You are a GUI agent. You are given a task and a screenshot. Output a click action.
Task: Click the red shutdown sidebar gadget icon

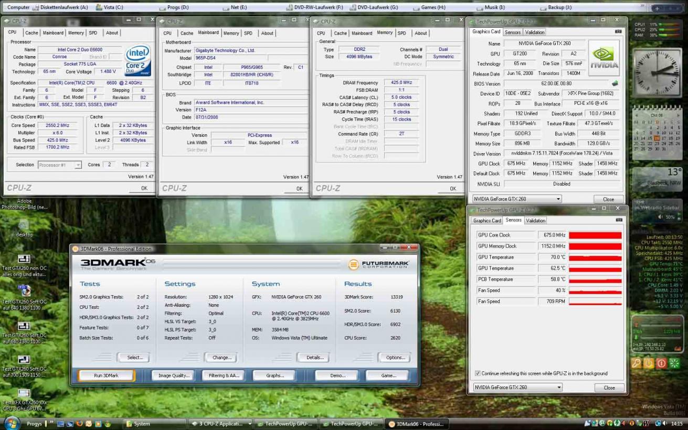pyautogui.click(x=661, y=363)
